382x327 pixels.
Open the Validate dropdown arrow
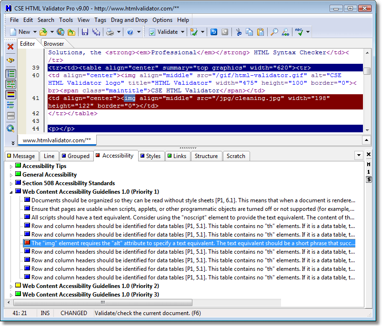click(183, 32)
